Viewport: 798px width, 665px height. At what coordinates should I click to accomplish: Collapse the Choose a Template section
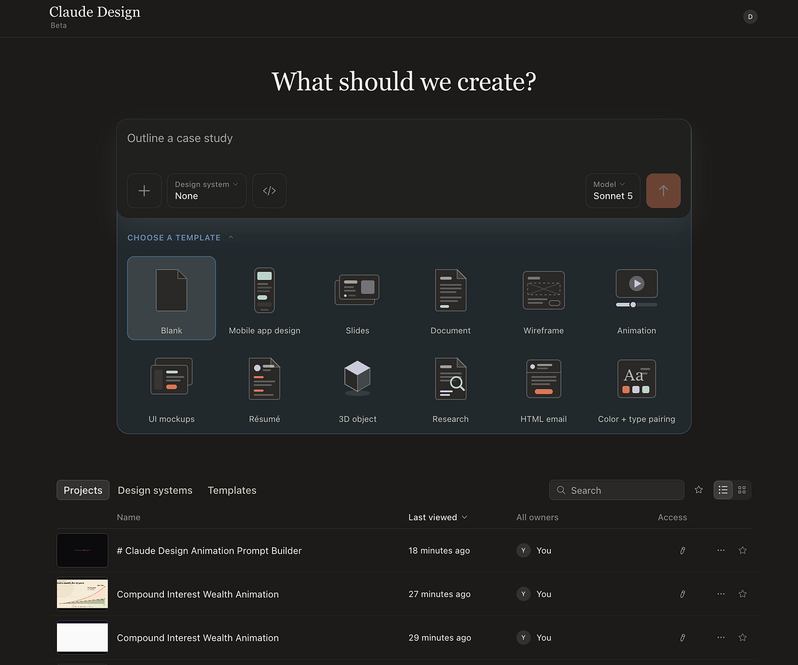180,238
